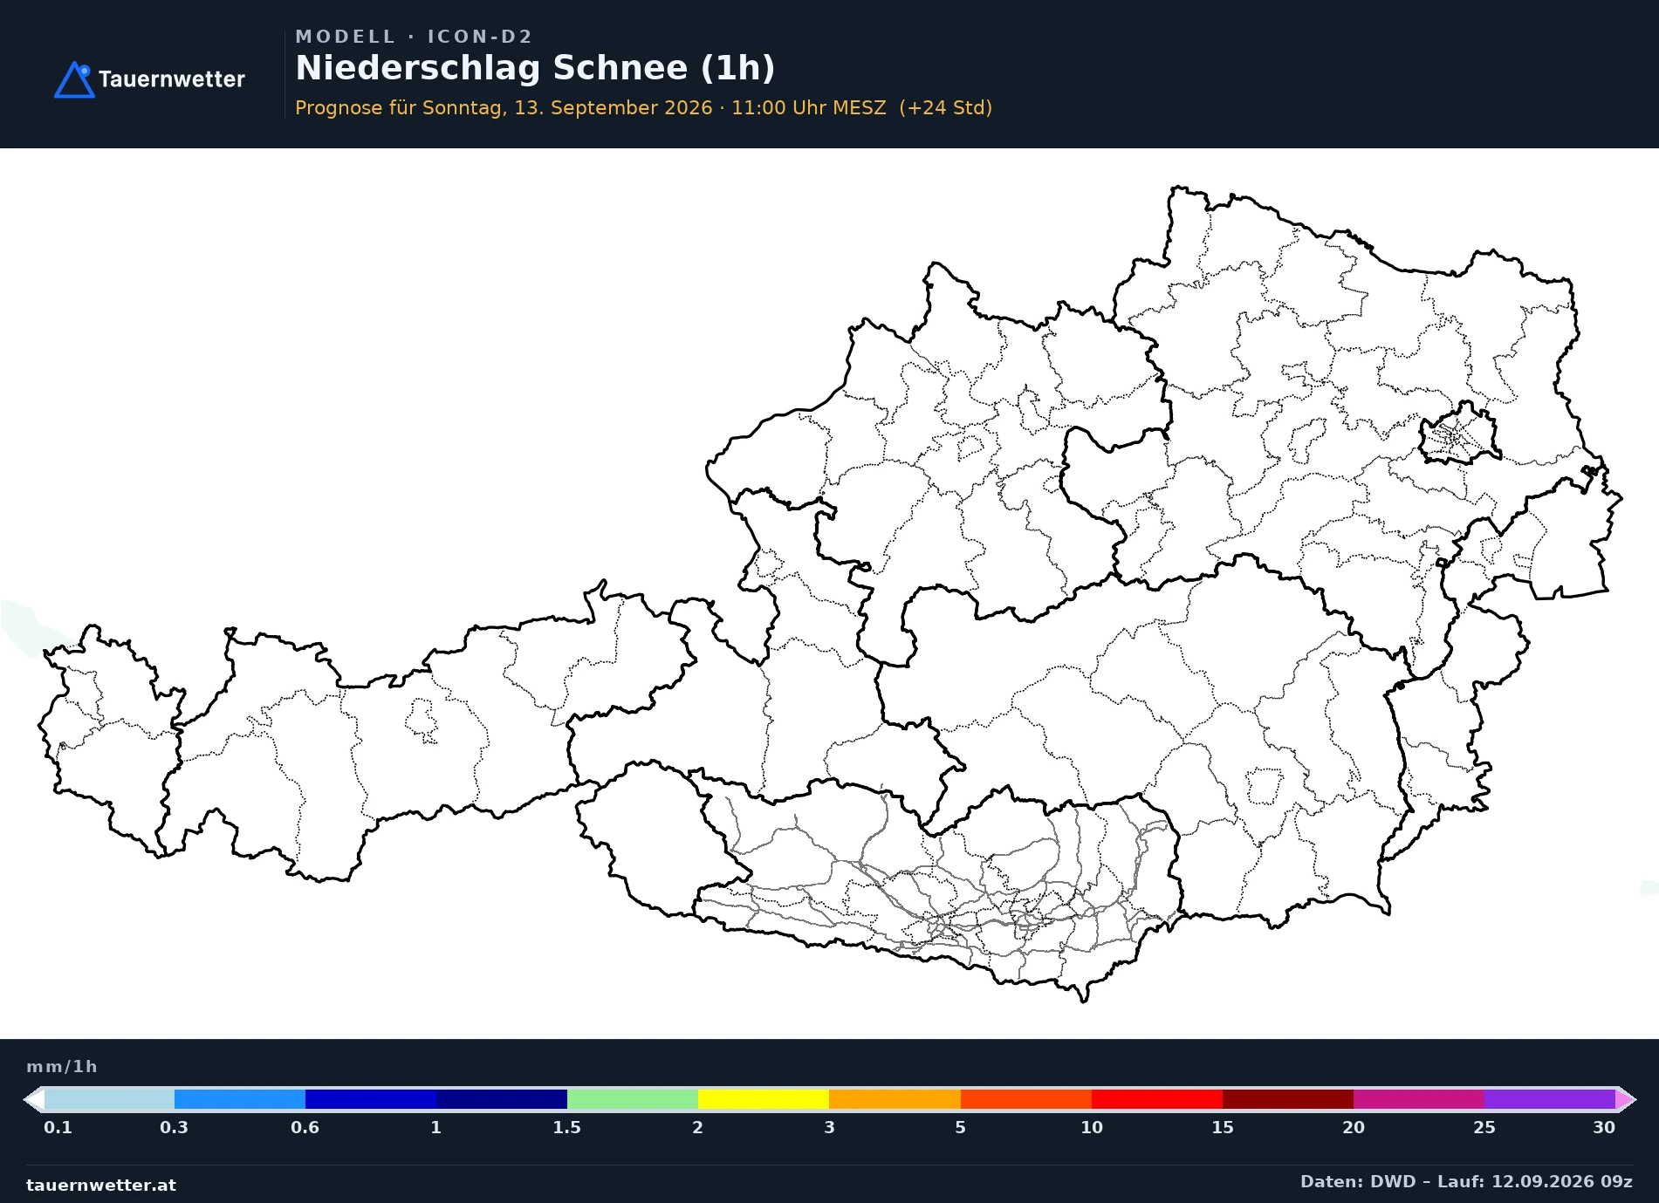Click the 'Niederschlag Schnee (1h)' title
This screenshot has width=1659, height=1203.
535,68
